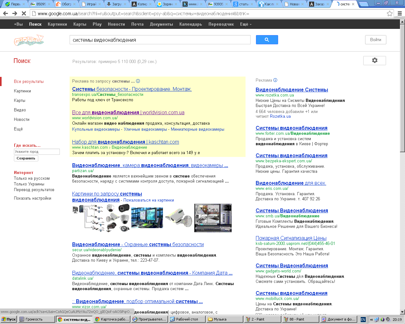The width and height of the screenshot is (405, 324).
Task: Open a new browser tab
Action: coord(364,4)
